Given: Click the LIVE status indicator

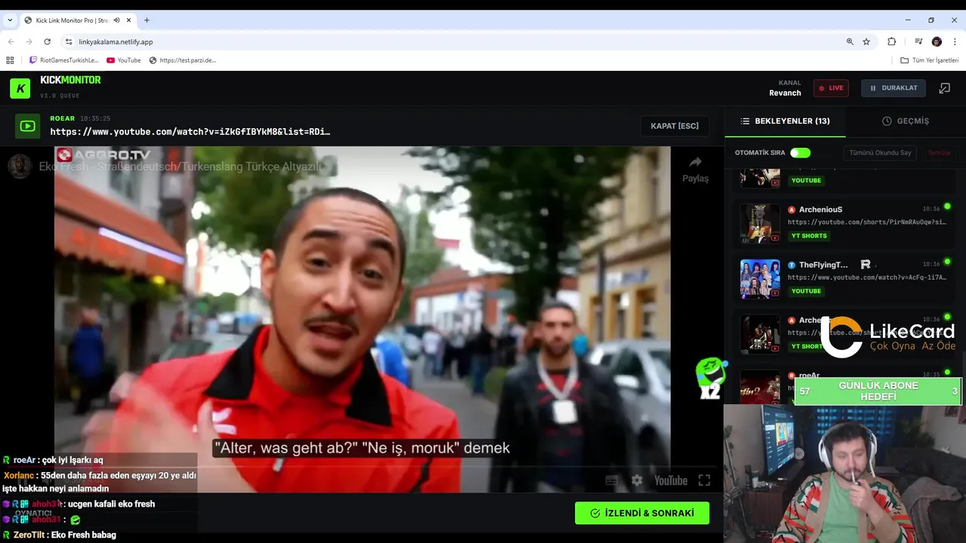Looking at the screenshot, I should pos(831,88).
